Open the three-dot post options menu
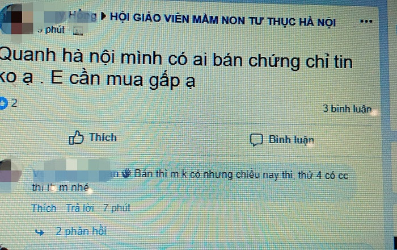This screenshot has height=250, width=397. (x=366, y=21)
